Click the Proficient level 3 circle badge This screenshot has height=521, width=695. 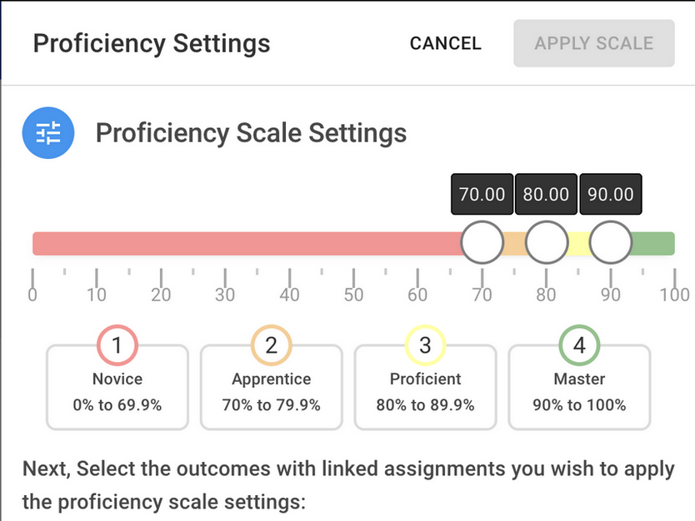pyautogui.click(x=425, y=345)
